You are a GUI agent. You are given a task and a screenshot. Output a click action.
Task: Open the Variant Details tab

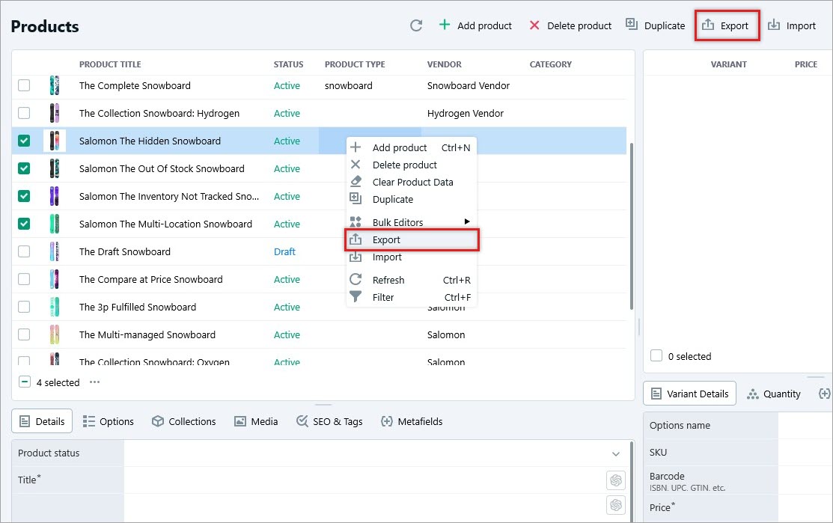tap(689, 394)
